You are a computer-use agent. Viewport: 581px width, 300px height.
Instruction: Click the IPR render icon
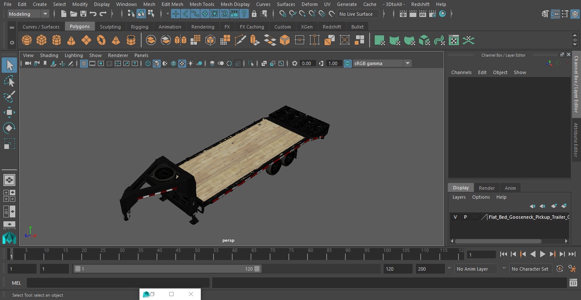click(422, 14)
